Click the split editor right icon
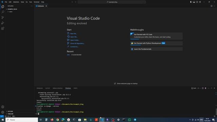Viewport: 217px width, 122px height. point(211,6)
